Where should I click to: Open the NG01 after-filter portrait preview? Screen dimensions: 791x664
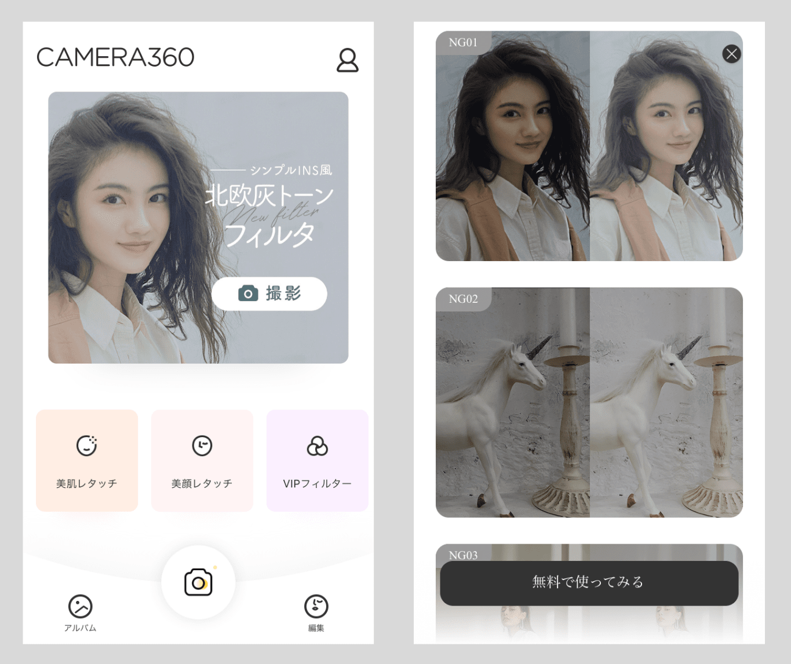pos(665,148)
